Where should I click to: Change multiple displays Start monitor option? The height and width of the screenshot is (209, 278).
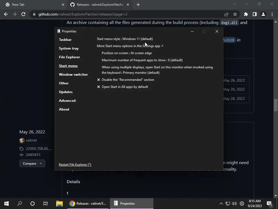[x=157, y=70]
